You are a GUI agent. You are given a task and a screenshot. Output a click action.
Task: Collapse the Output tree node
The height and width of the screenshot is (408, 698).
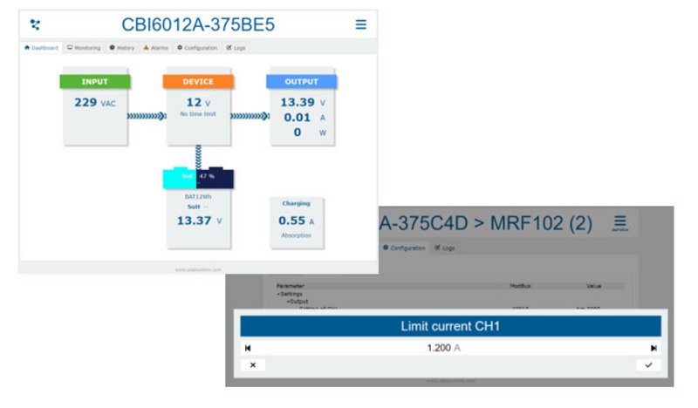pyautogui.click(x=298, y=302)
